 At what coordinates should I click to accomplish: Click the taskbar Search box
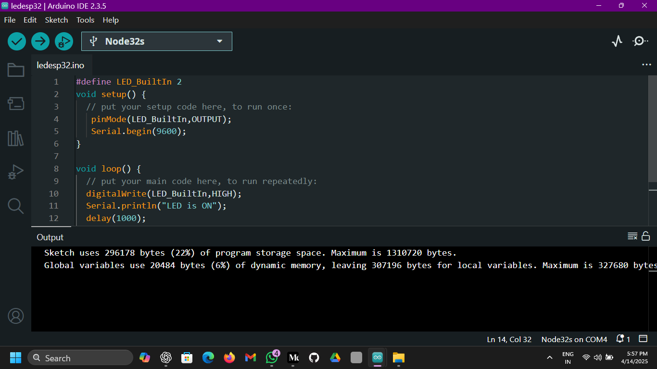(80, 357)
